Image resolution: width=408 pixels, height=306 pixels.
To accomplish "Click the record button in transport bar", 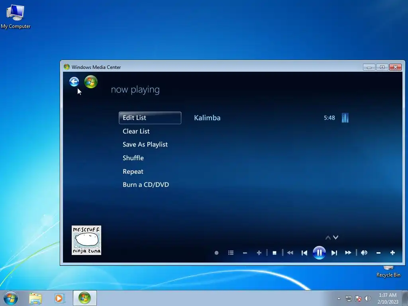I will tap(216, 253).
